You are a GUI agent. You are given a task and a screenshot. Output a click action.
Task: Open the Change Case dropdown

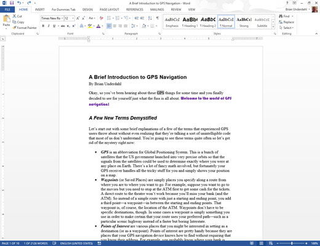click(x=92, y=18)
